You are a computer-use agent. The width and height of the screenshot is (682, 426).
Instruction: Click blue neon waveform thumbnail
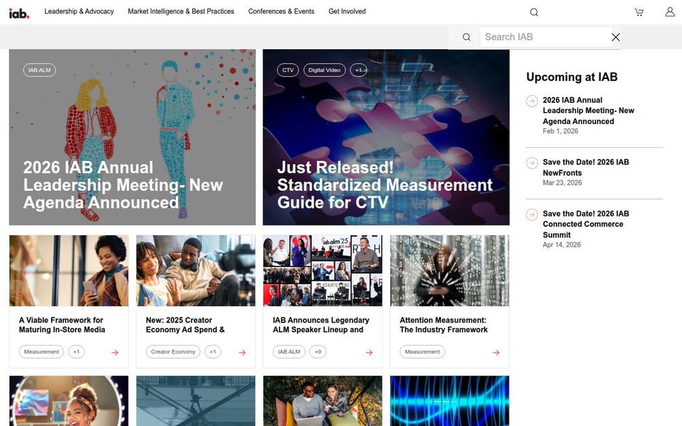pos(449,401)
